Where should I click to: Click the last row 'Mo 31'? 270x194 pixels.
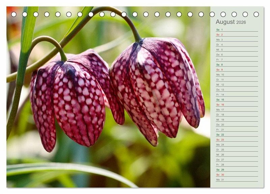[220, 179]
